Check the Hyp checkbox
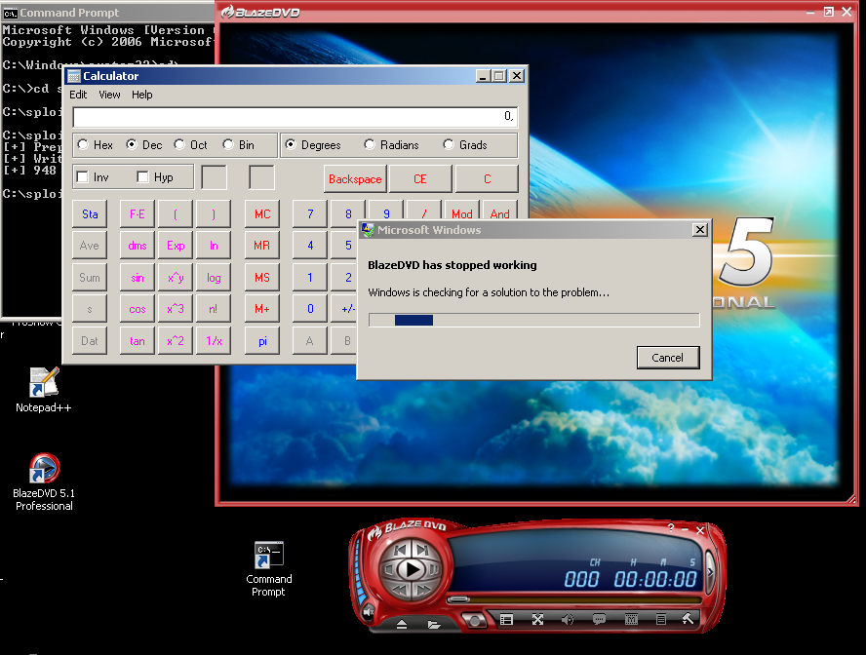The width and height of the screenshot is (866, 655). pos(143,177)
